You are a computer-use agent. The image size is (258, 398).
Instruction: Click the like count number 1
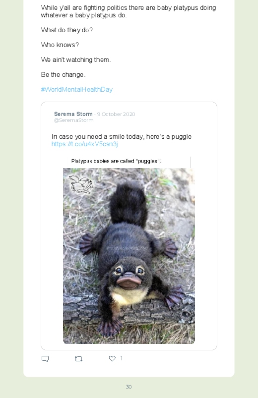pos(122,358)
